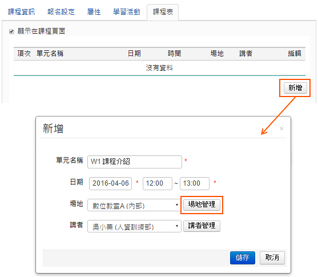Click the 日期 column header

(x=134, y=54)
